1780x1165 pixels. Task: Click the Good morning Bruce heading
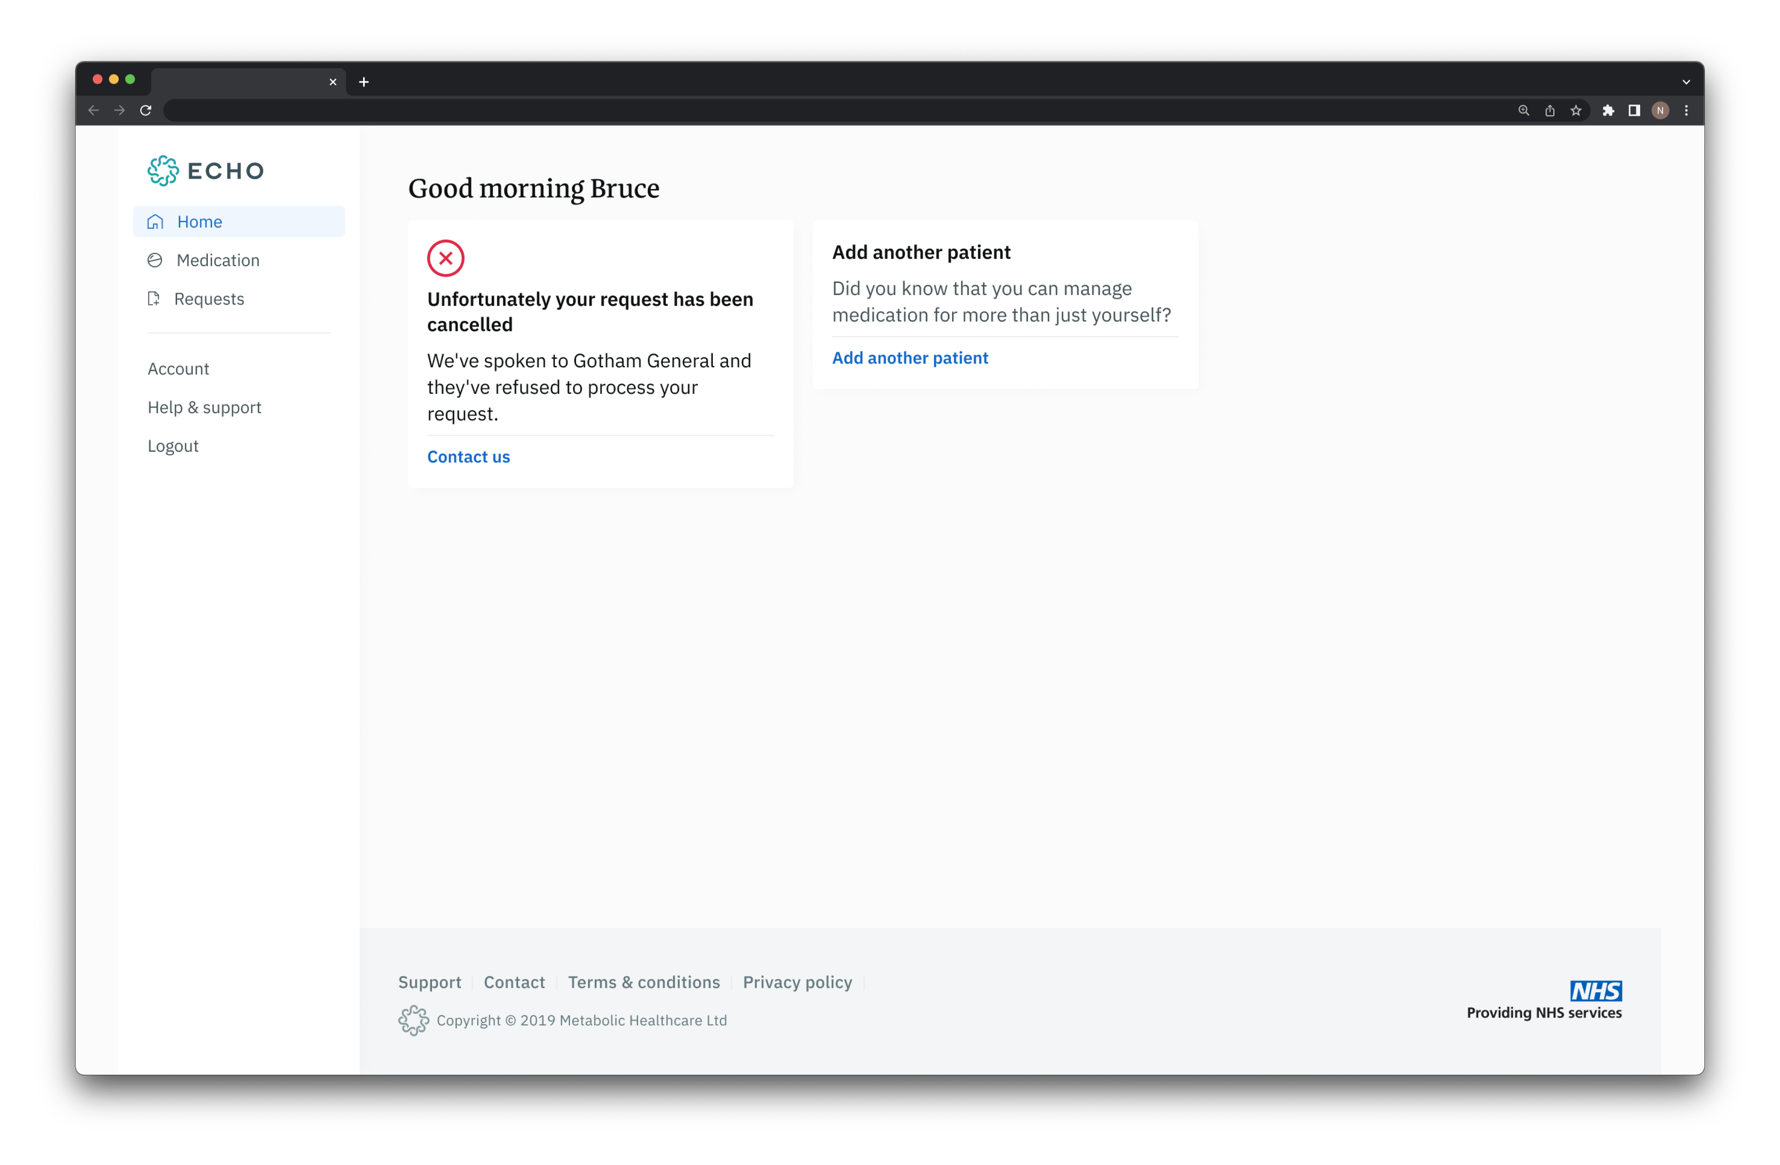(x=534, y=188)
